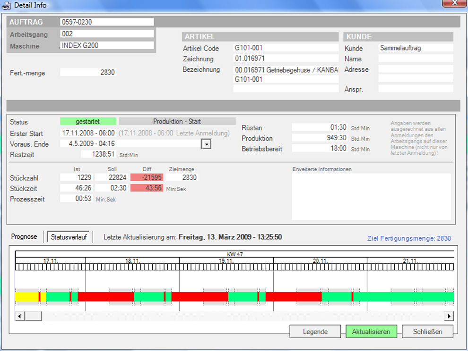Click the Bezeichnung field with Getriebegehuse text

[x=286, y=70]
